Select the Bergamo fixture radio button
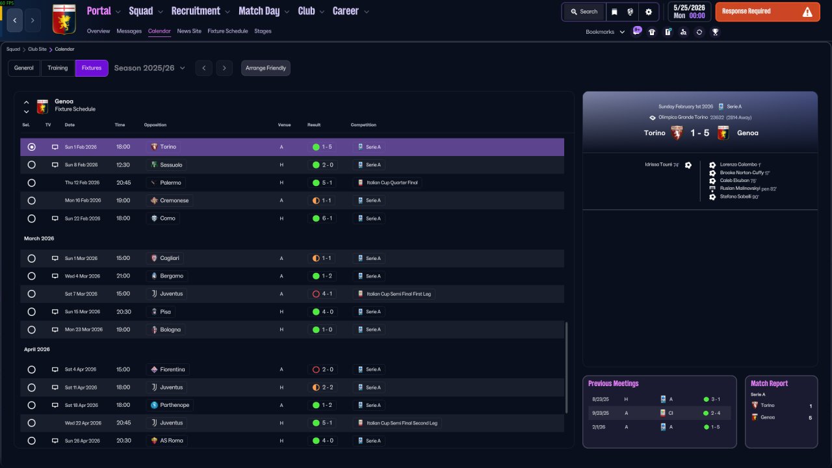This screenshot has width=832, height=468. (31, 276)
